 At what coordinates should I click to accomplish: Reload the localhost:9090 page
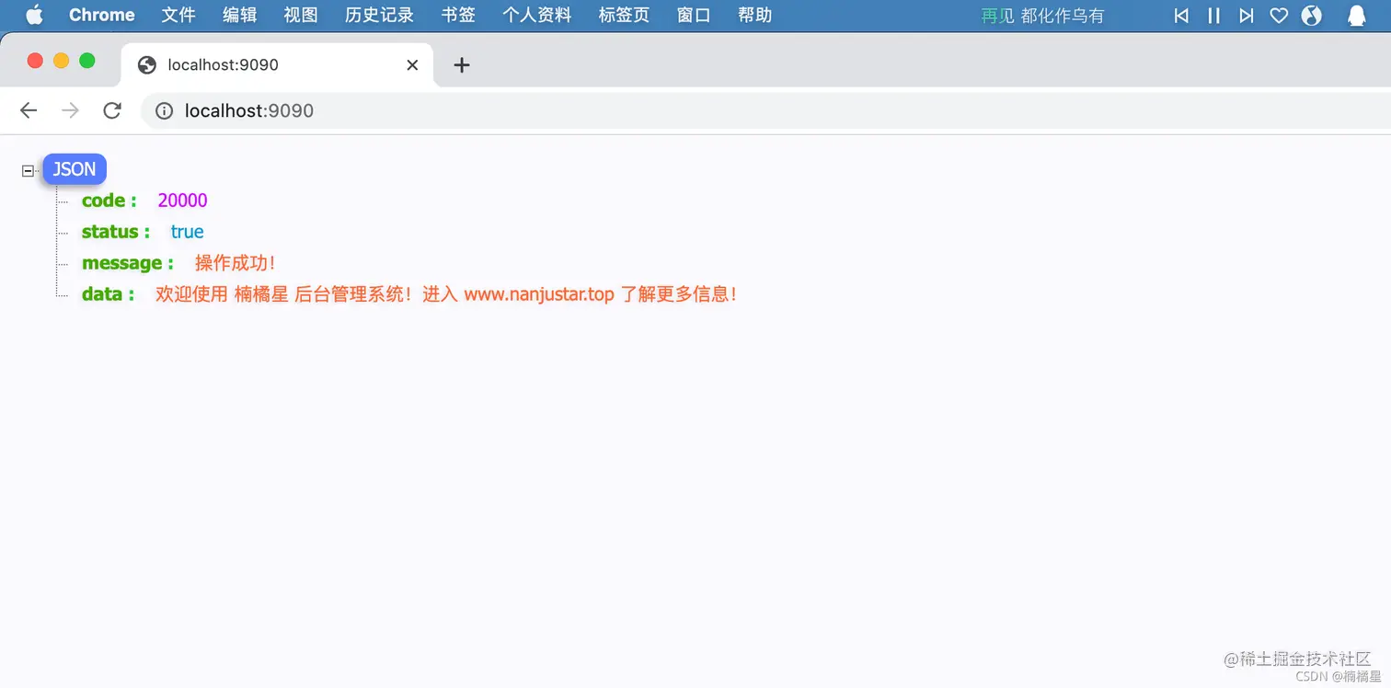111,110
